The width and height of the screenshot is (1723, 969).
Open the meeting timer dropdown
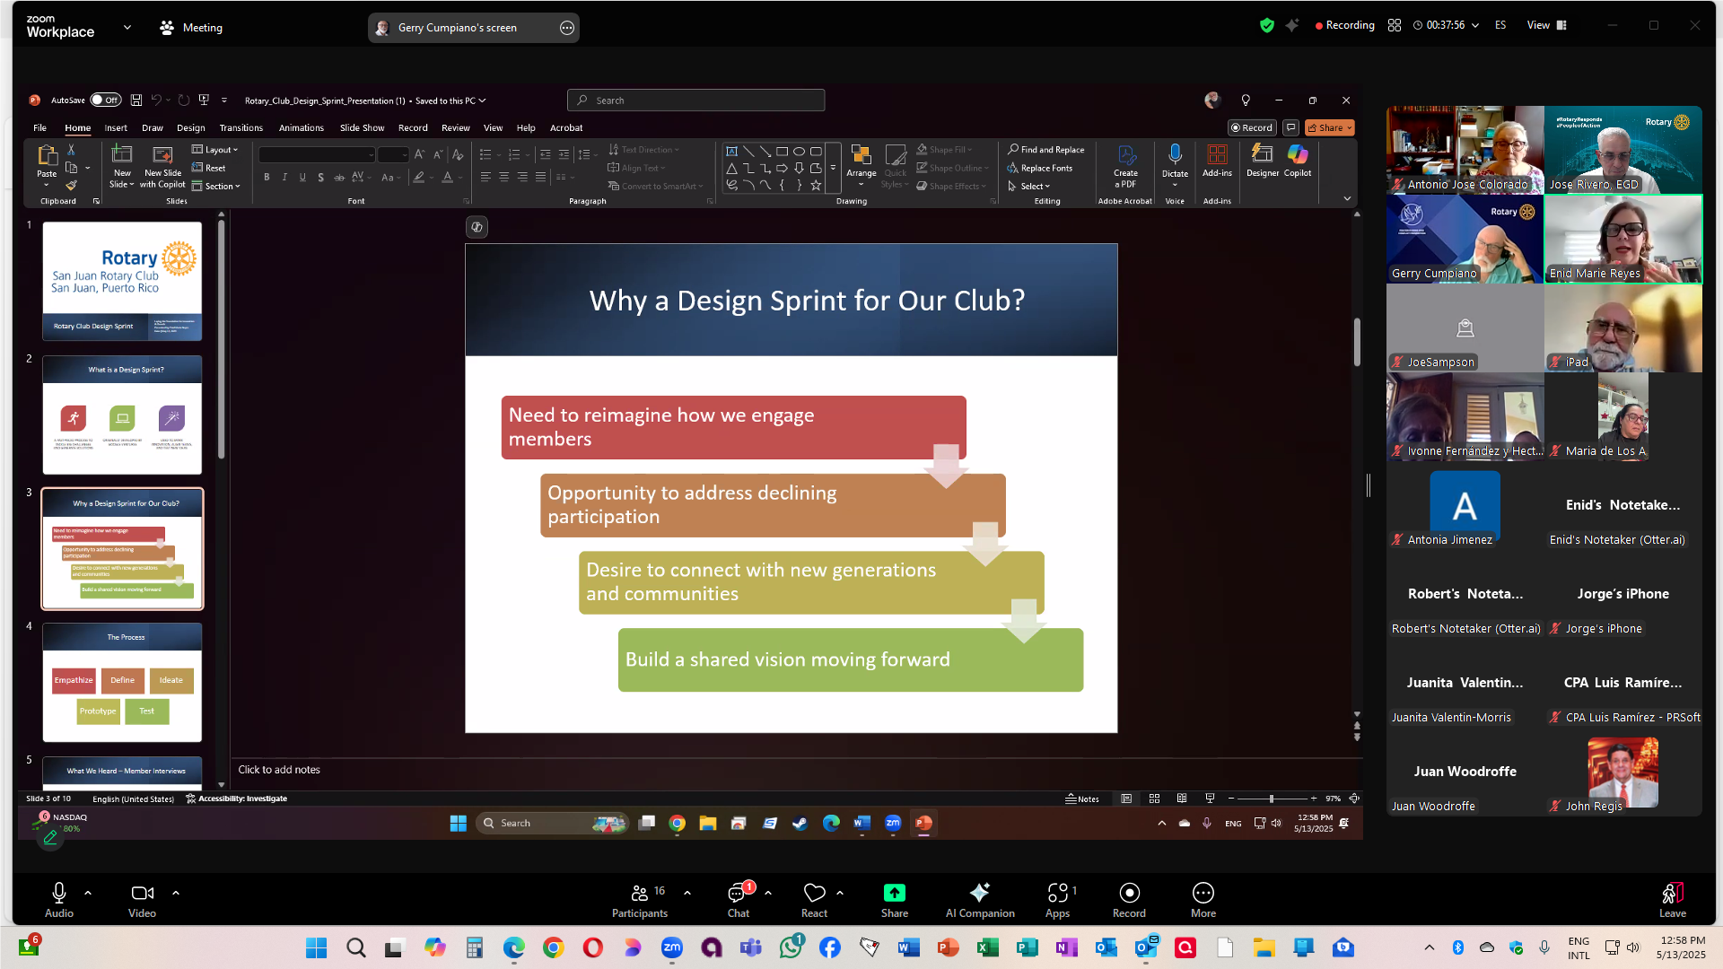[1474, 25]
